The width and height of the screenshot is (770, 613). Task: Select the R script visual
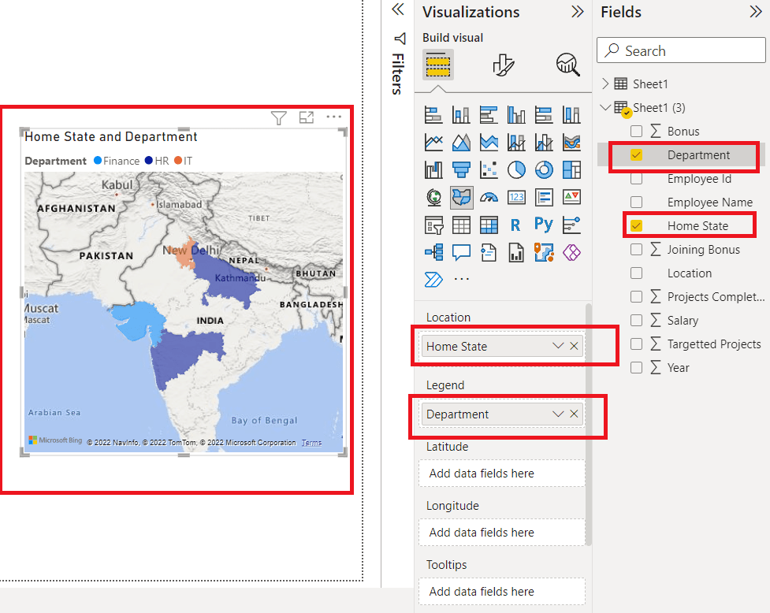click(516, 225)
